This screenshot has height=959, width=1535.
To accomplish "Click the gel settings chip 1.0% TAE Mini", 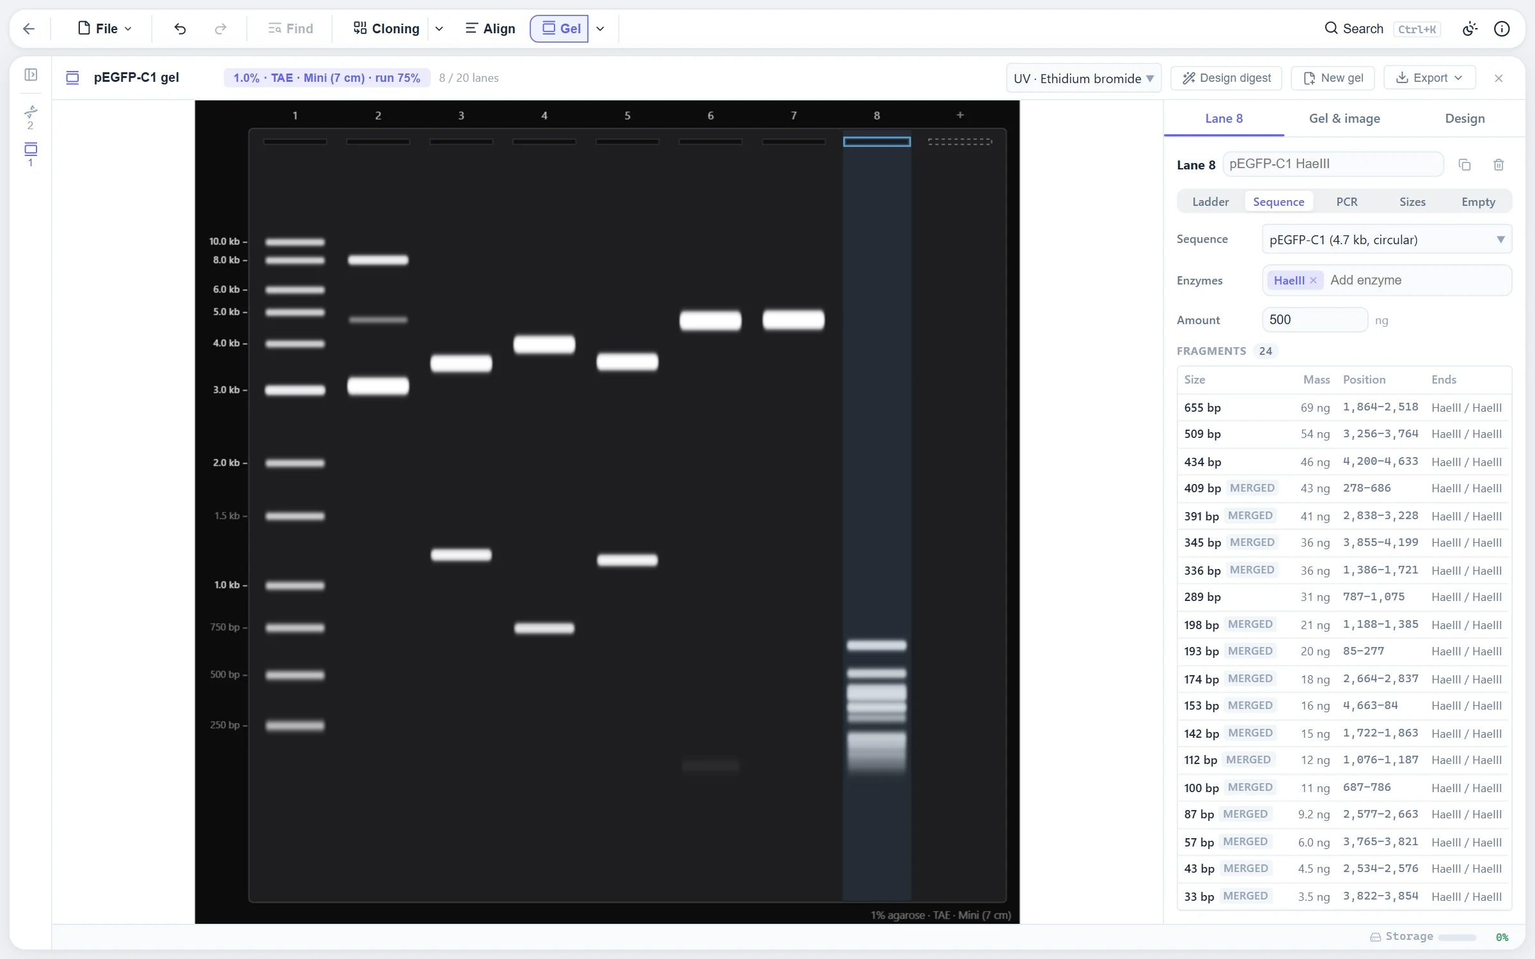I will coord(327,78).
